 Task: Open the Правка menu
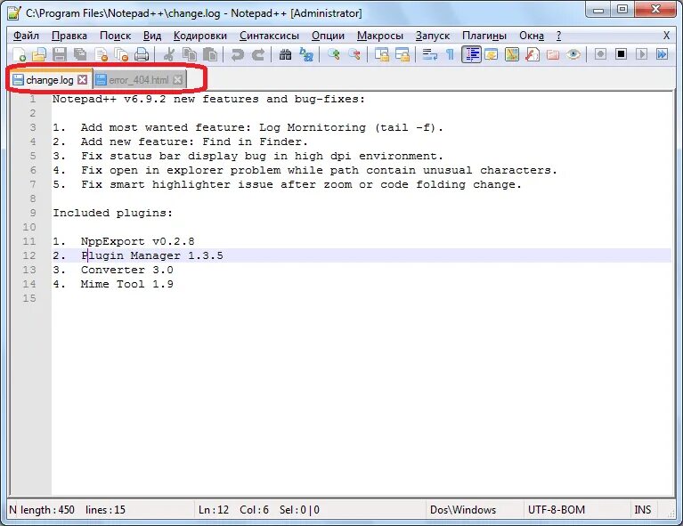pyautogui.click(x=69, y=36)
